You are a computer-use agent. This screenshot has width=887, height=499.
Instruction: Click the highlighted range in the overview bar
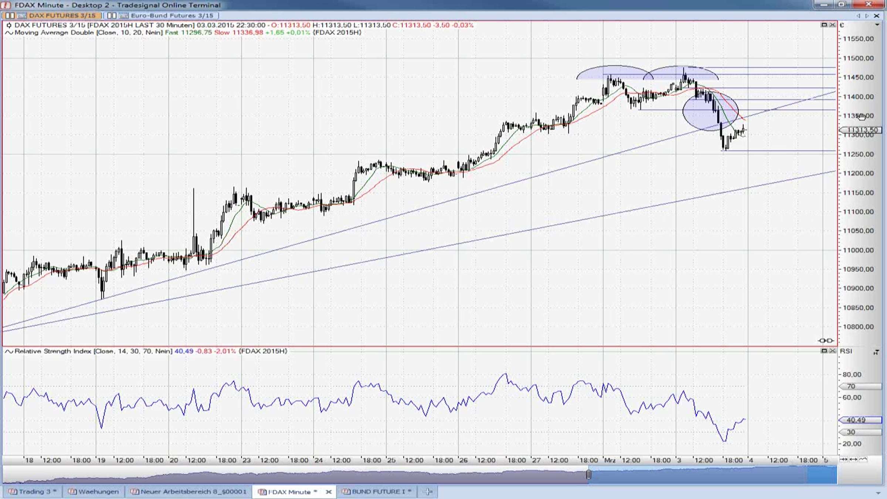click(713, 475)
